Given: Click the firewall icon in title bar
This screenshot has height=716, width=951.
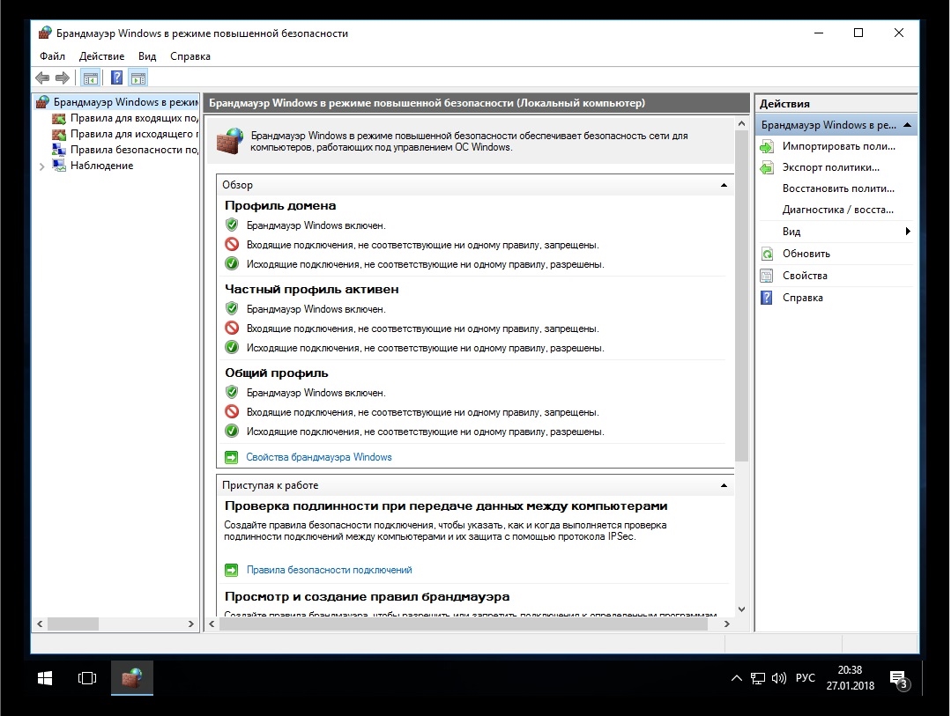Looking at the screenshot, I should tap(45, 33).
